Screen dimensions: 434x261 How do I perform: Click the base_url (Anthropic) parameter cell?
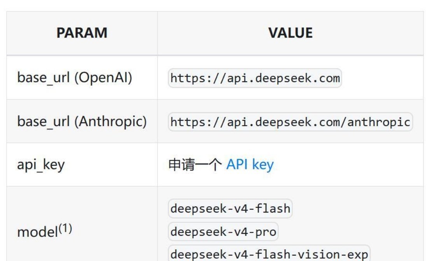(x=82, y=122)
